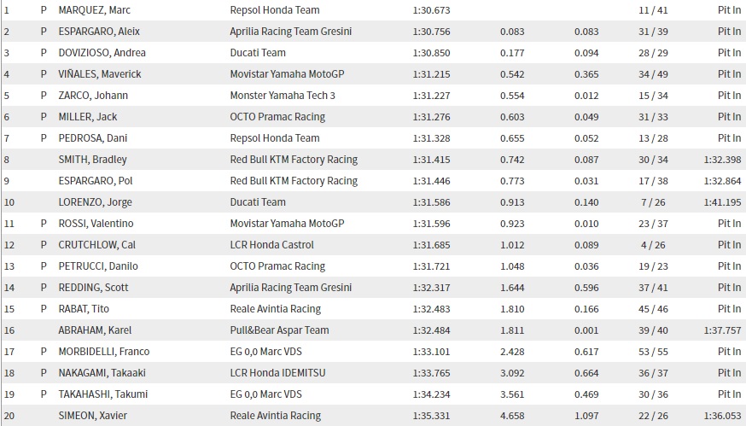Click best lap time 1:30.673
Viewport: 746px width, 426px height.
(x=429, y=10)
